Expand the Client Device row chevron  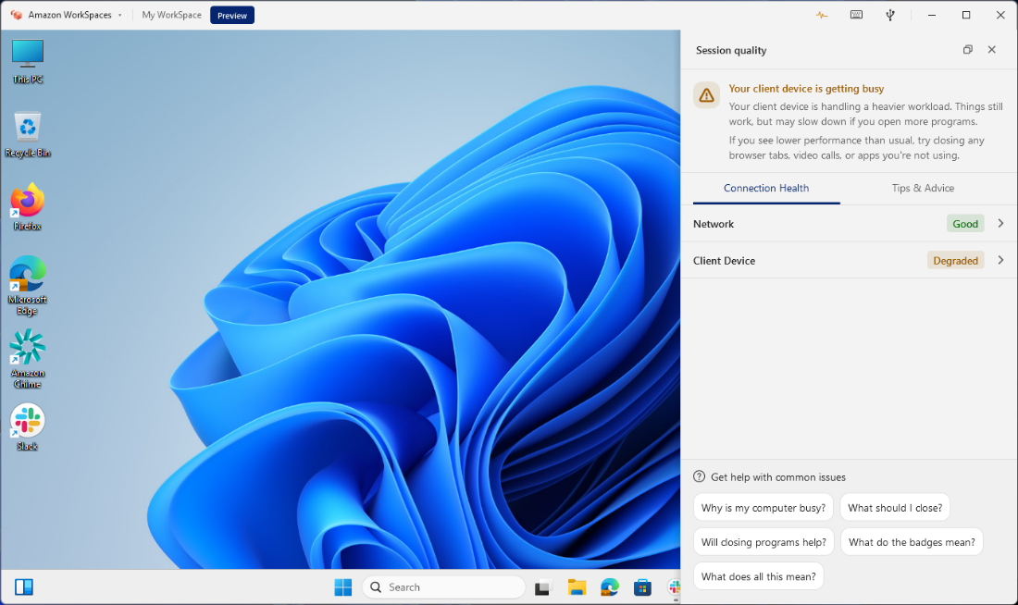pos(1000,260)
